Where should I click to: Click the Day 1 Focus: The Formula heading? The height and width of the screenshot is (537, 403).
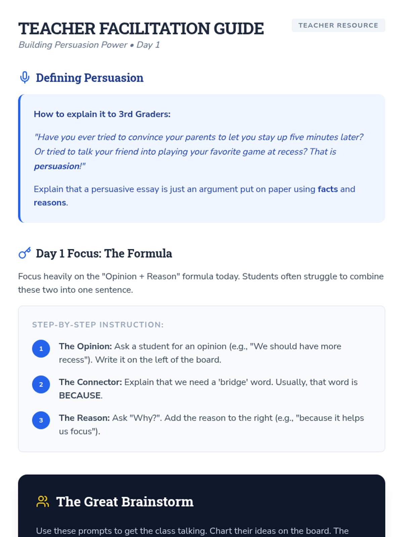click(104, 253)
